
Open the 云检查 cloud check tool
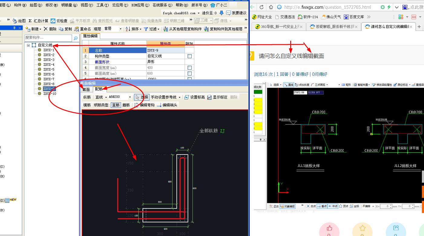point(59,21)
